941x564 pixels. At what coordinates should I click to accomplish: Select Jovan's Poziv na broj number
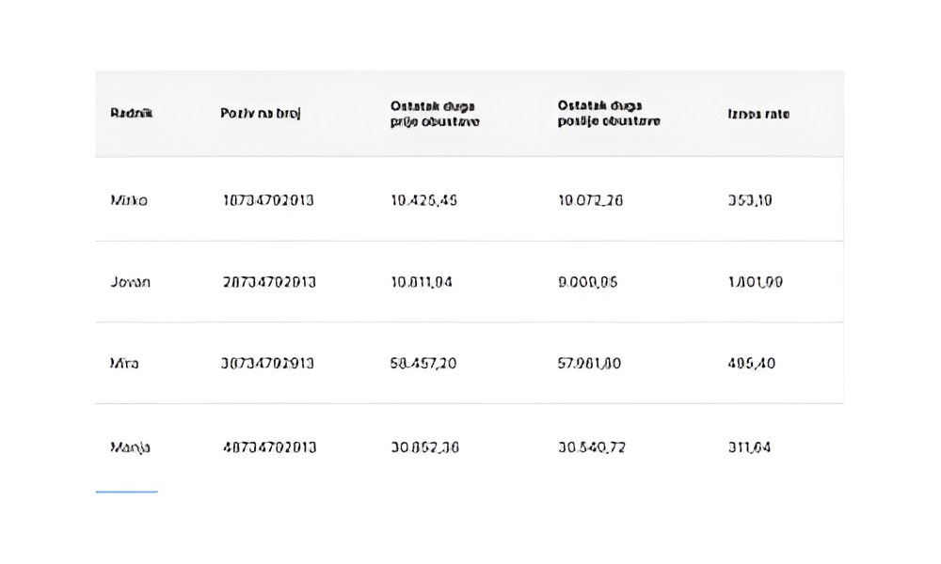pyautogui.click(x=269, y=282)
